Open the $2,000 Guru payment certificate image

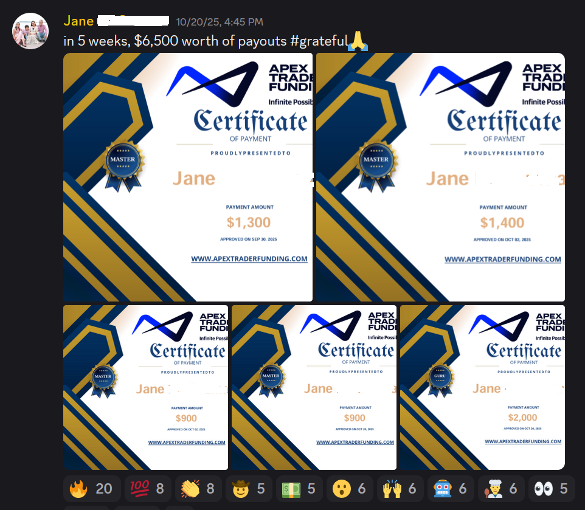[482, 387]
